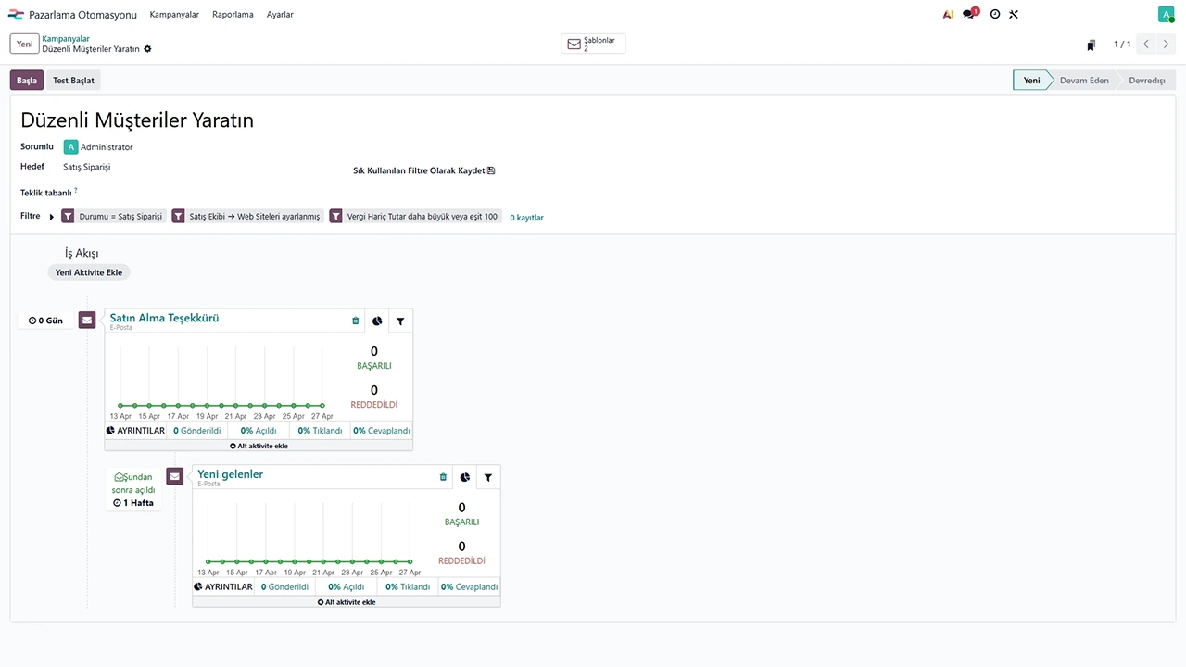Click the funnel icon of Vergi Hariç Tutar filter
Screen dimensions: 1186x667
[335, 216]
